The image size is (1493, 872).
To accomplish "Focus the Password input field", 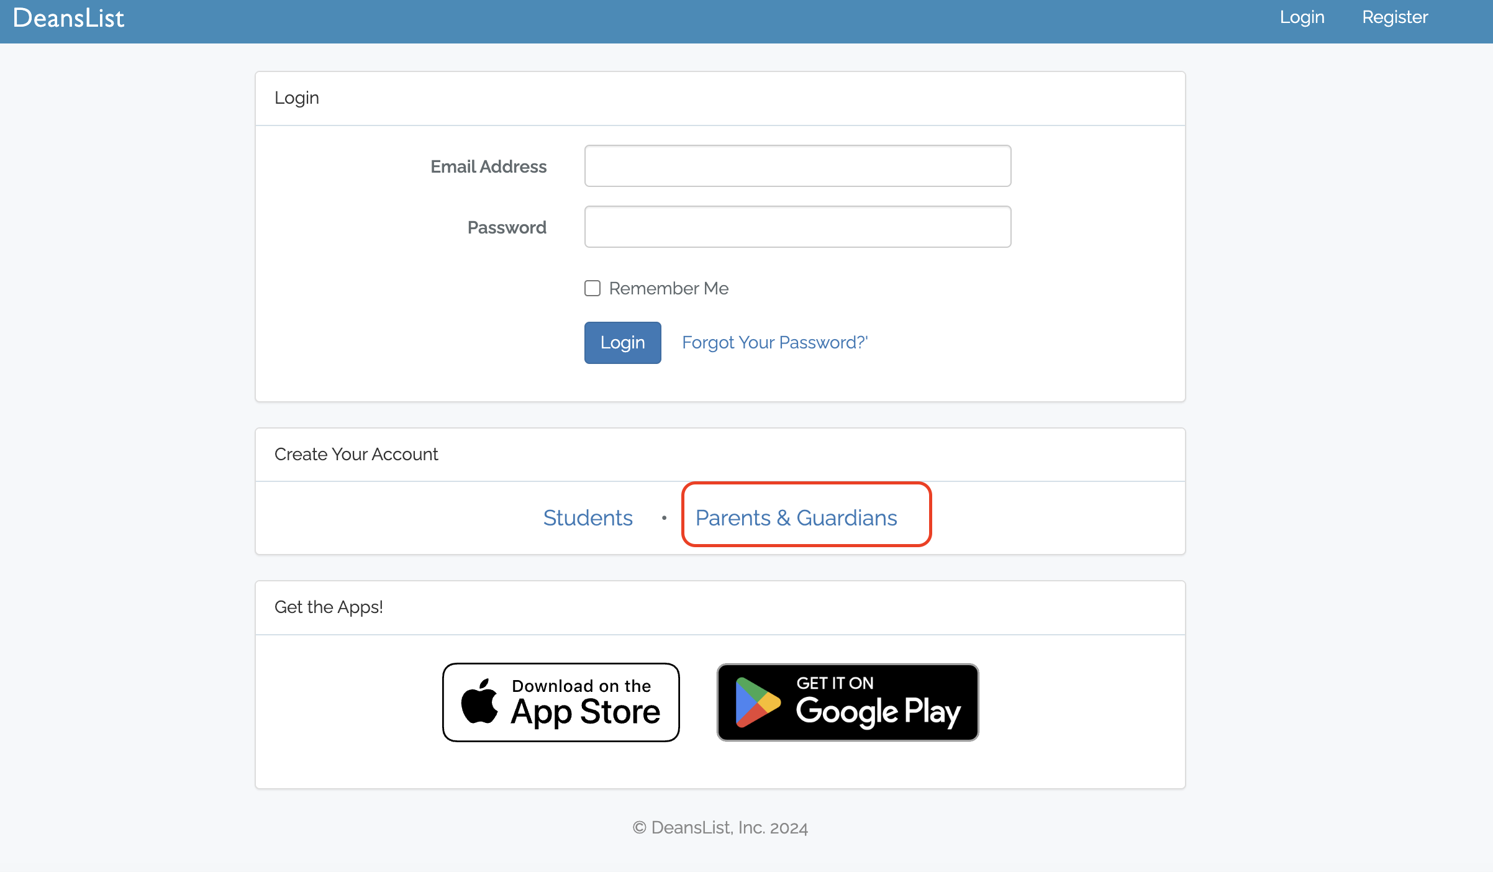I will [797, 227].
